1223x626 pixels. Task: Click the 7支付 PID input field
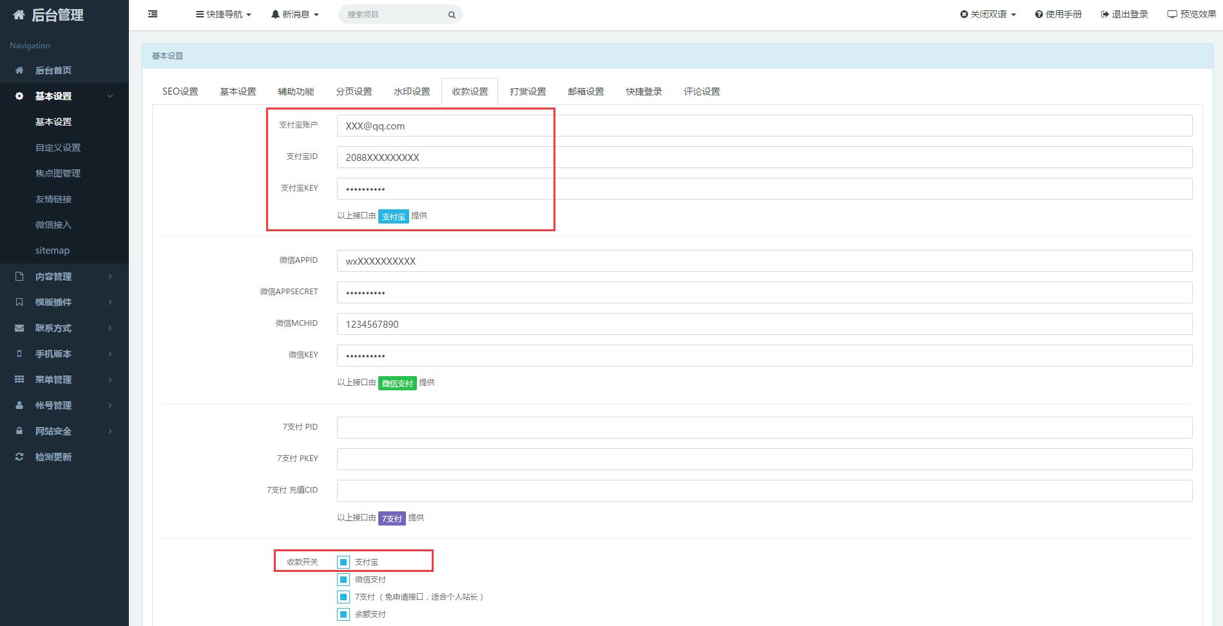click(x=764, y=428)
